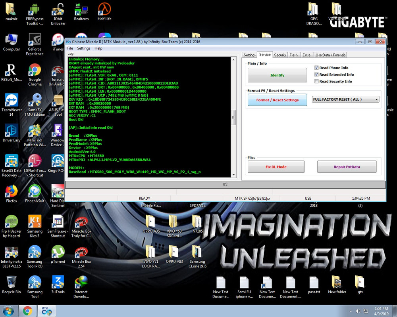This screenshot has width=397, height=317.
Task: Open the UserData / Forensic tab
Action: 330,55
